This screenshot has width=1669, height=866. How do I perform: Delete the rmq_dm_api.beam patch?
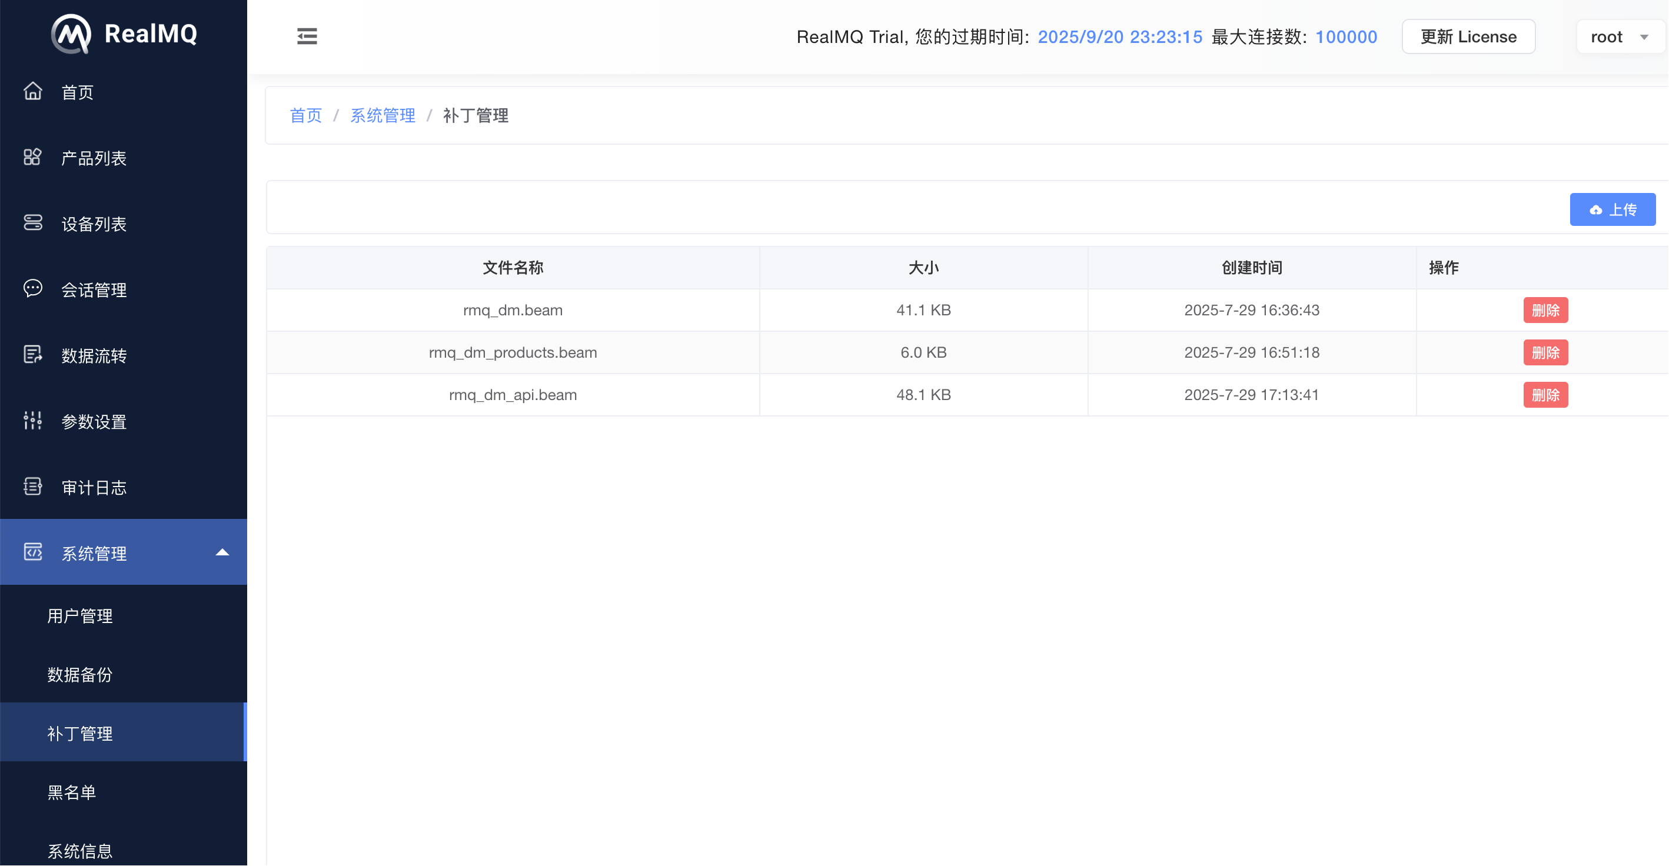pyautogui.click(x=1545, y=395)
